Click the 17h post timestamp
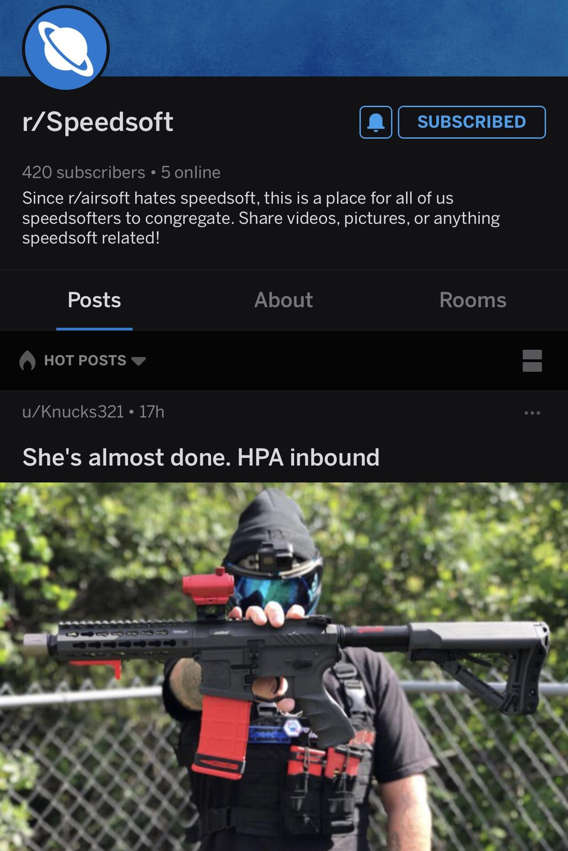This screenshot has height=851, width=568. (152, 412)
